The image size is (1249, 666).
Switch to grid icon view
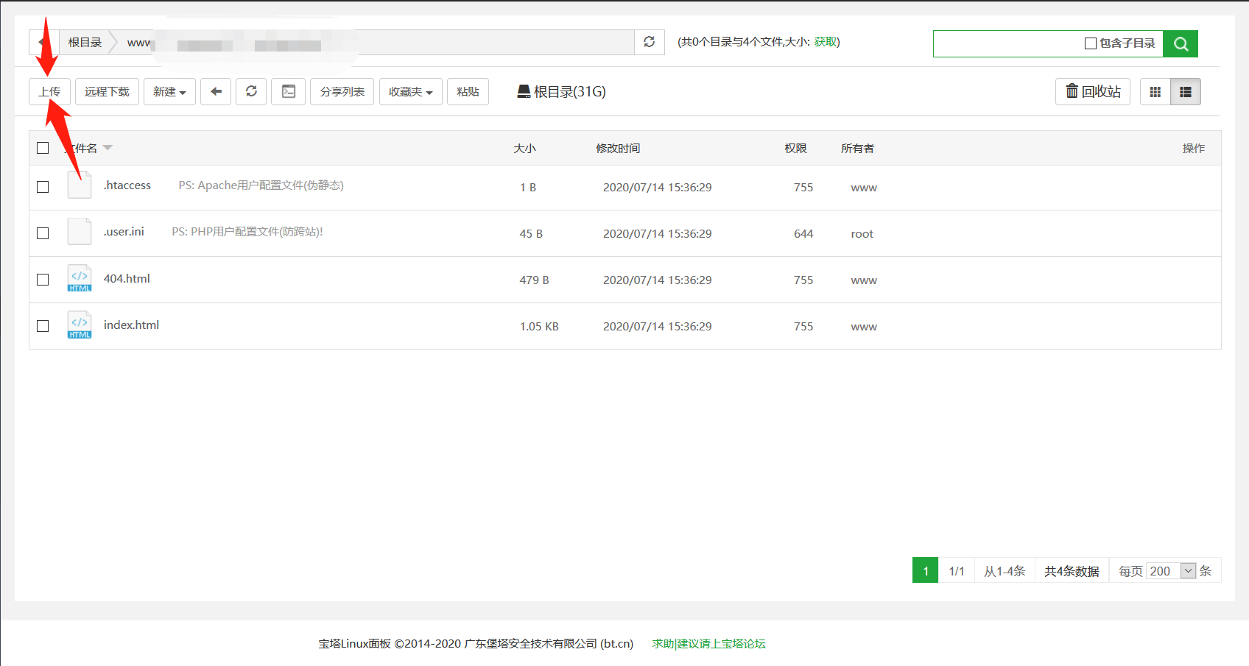pyautogui.click(x=1155, y=92)
